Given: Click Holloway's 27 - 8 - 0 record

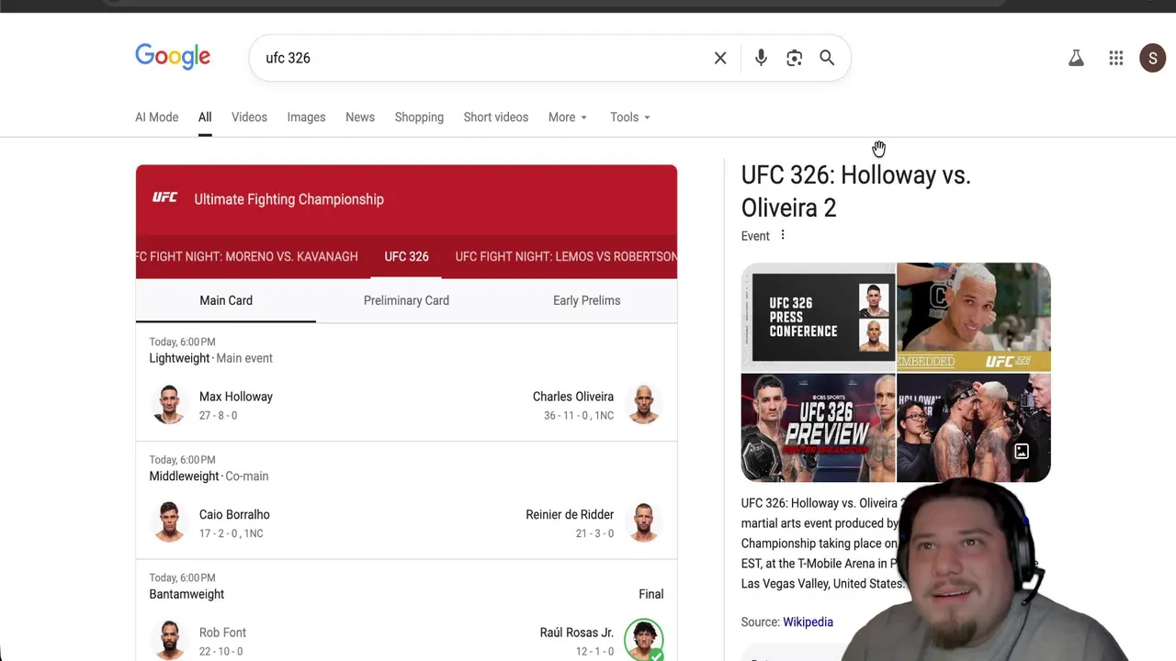Looking at the screenshot, I should click(218, 415).
